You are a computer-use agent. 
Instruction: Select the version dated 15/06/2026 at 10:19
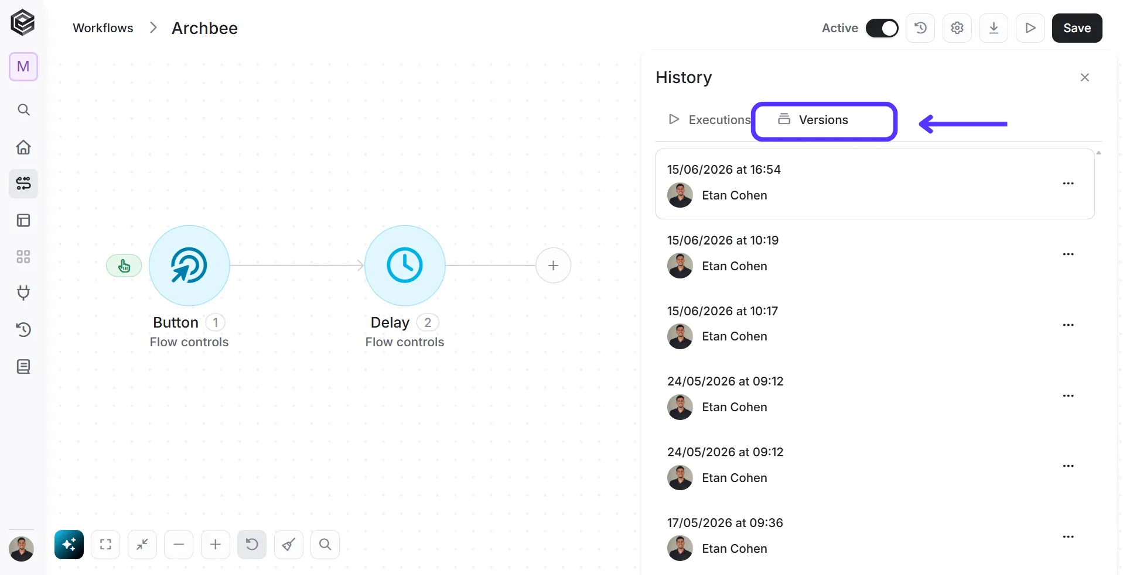(x=875, y=254)
